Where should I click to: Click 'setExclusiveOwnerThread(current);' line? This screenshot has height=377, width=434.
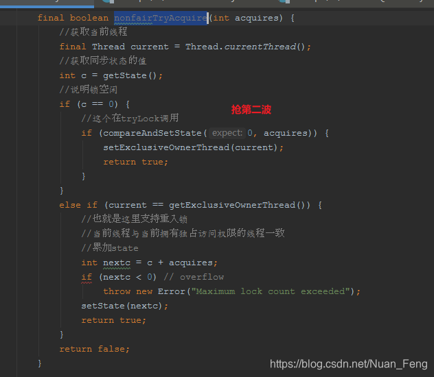click(193, 147)
